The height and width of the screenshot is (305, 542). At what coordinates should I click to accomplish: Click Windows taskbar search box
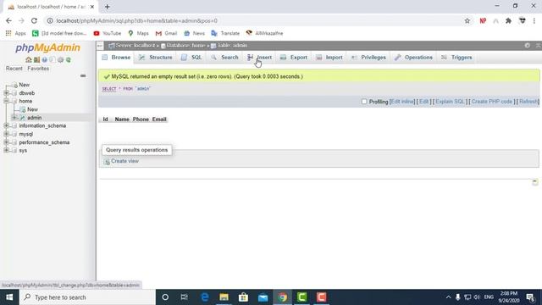87,297
